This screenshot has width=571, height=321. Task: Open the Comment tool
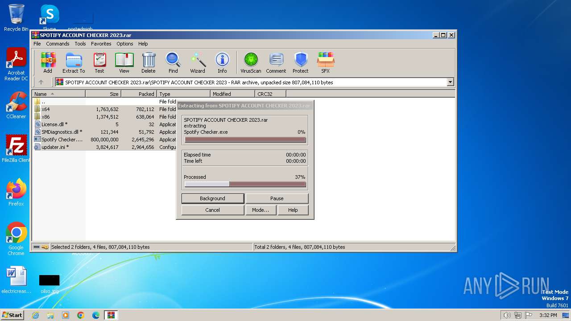pyautogui.click(x=276, y=62)
